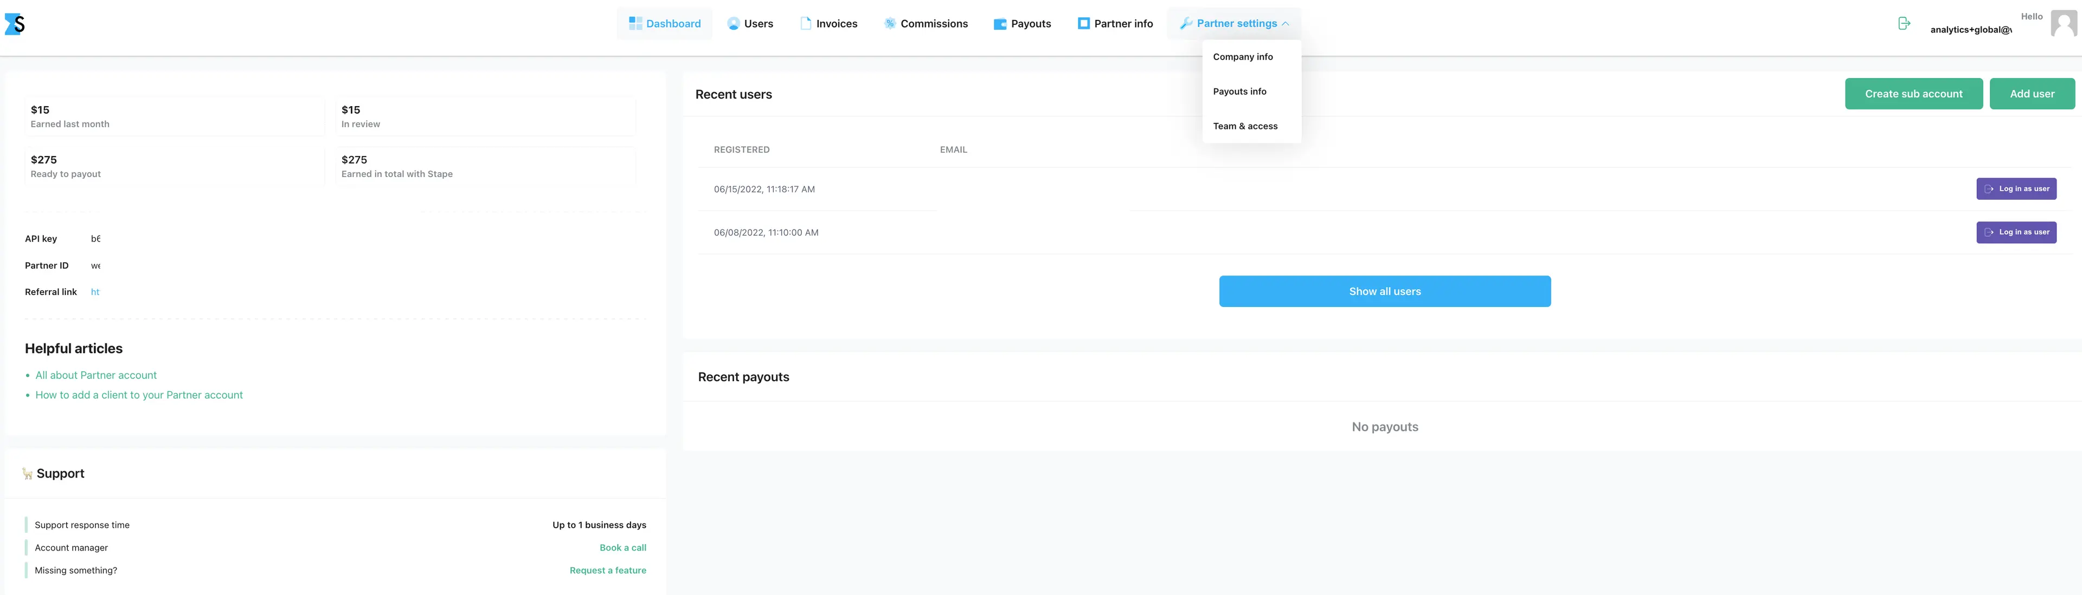
Task: Click the Book a call link
Action: (x=622, y=548)
